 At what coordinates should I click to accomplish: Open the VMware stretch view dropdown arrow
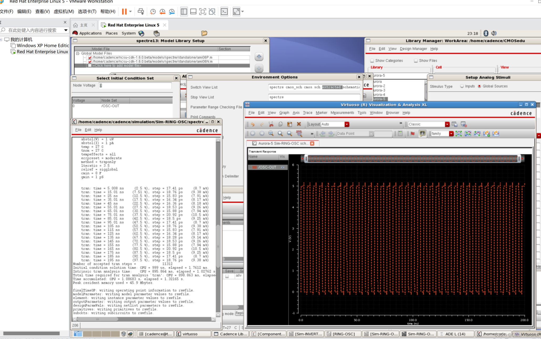tap(242, 11)
